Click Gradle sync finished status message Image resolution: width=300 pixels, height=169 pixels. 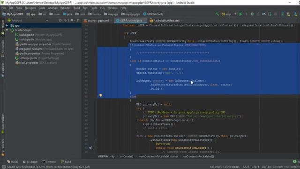[x=49, y=167]
